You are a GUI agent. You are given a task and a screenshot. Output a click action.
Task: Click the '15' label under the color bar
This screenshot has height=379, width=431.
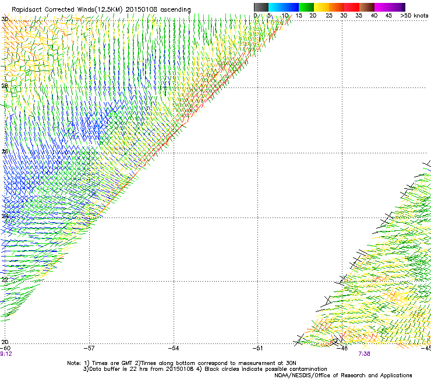[299, 16]
